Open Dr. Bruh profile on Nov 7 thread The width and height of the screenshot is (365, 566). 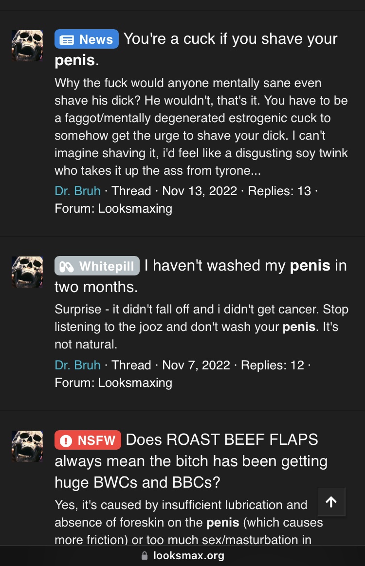coord(77,365)
